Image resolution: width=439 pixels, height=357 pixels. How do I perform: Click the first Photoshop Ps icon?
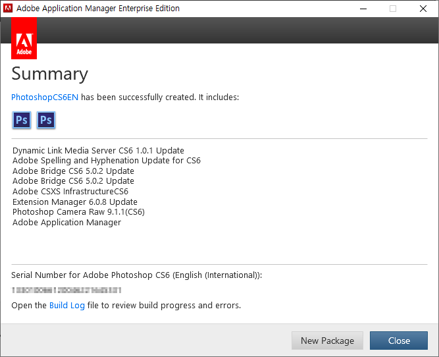[22, 120]
